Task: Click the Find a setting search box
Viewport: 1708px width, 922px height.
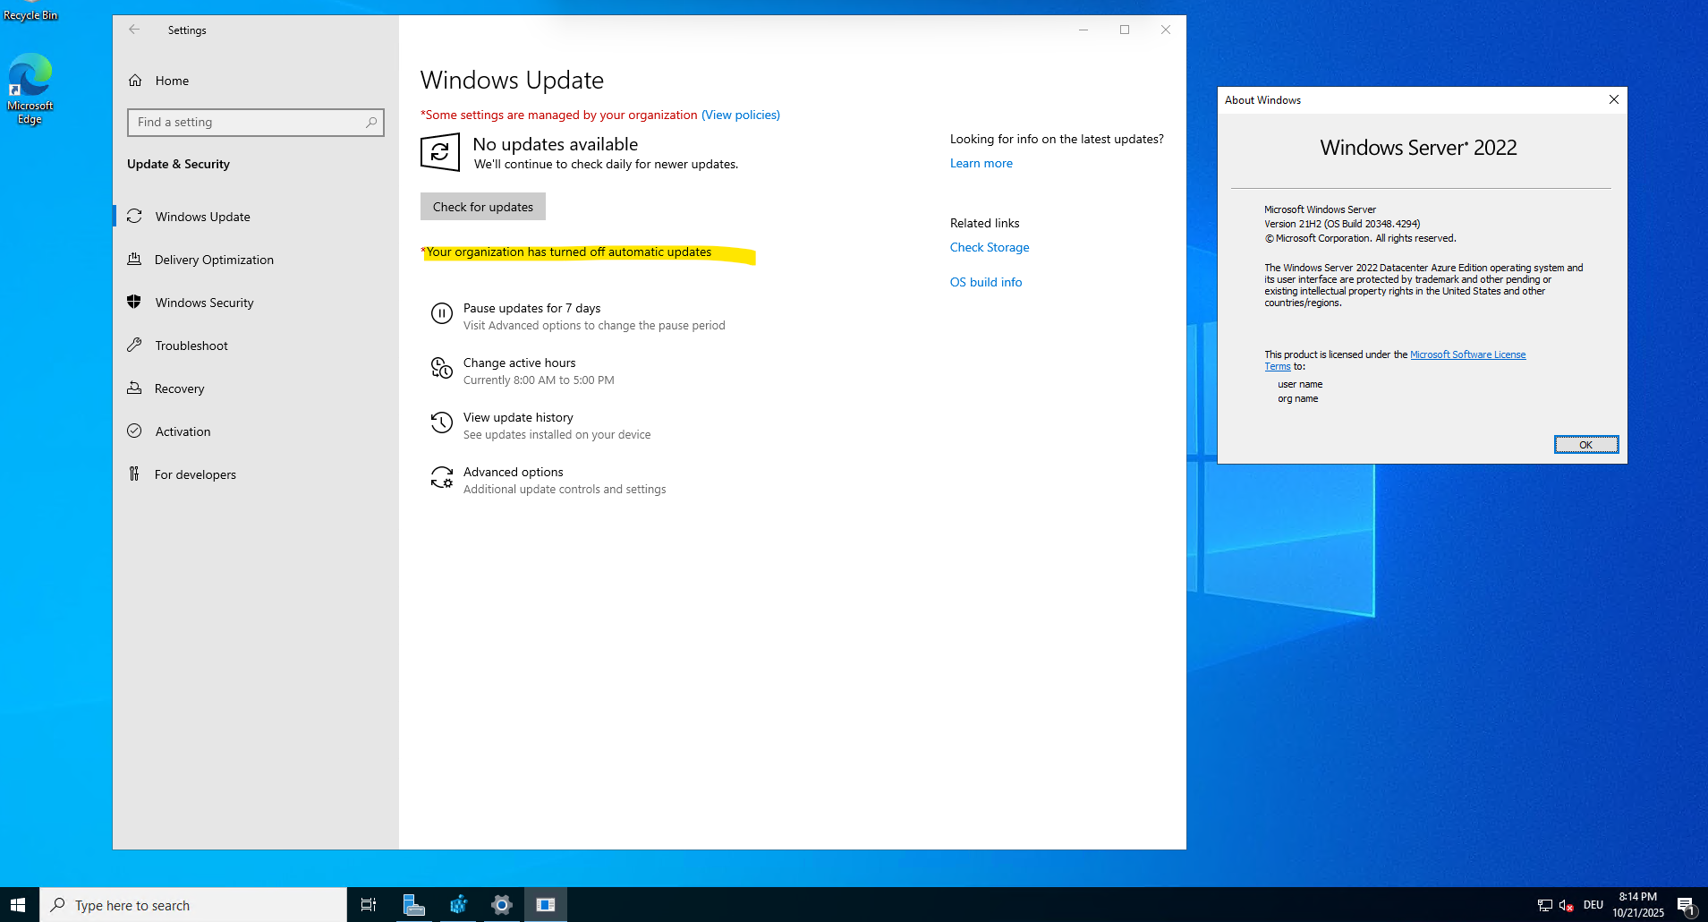Action: coord(256,123)
